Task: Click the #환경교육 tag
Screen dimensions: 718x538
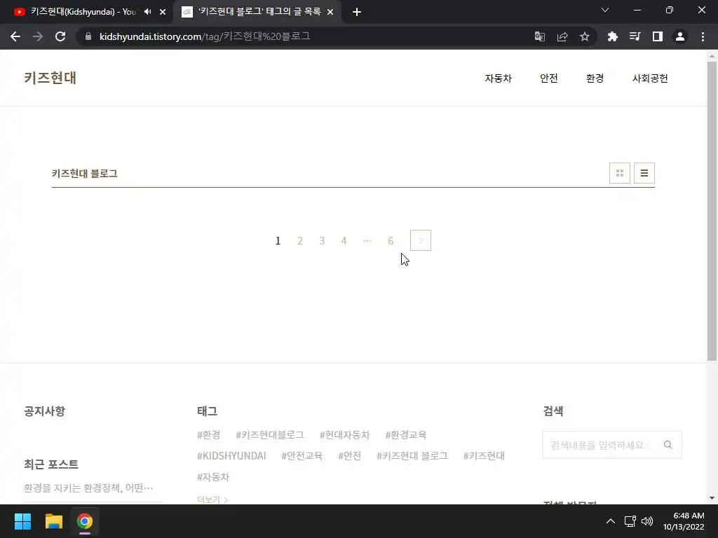Action: pyautogui.click(x=406, y=434)
